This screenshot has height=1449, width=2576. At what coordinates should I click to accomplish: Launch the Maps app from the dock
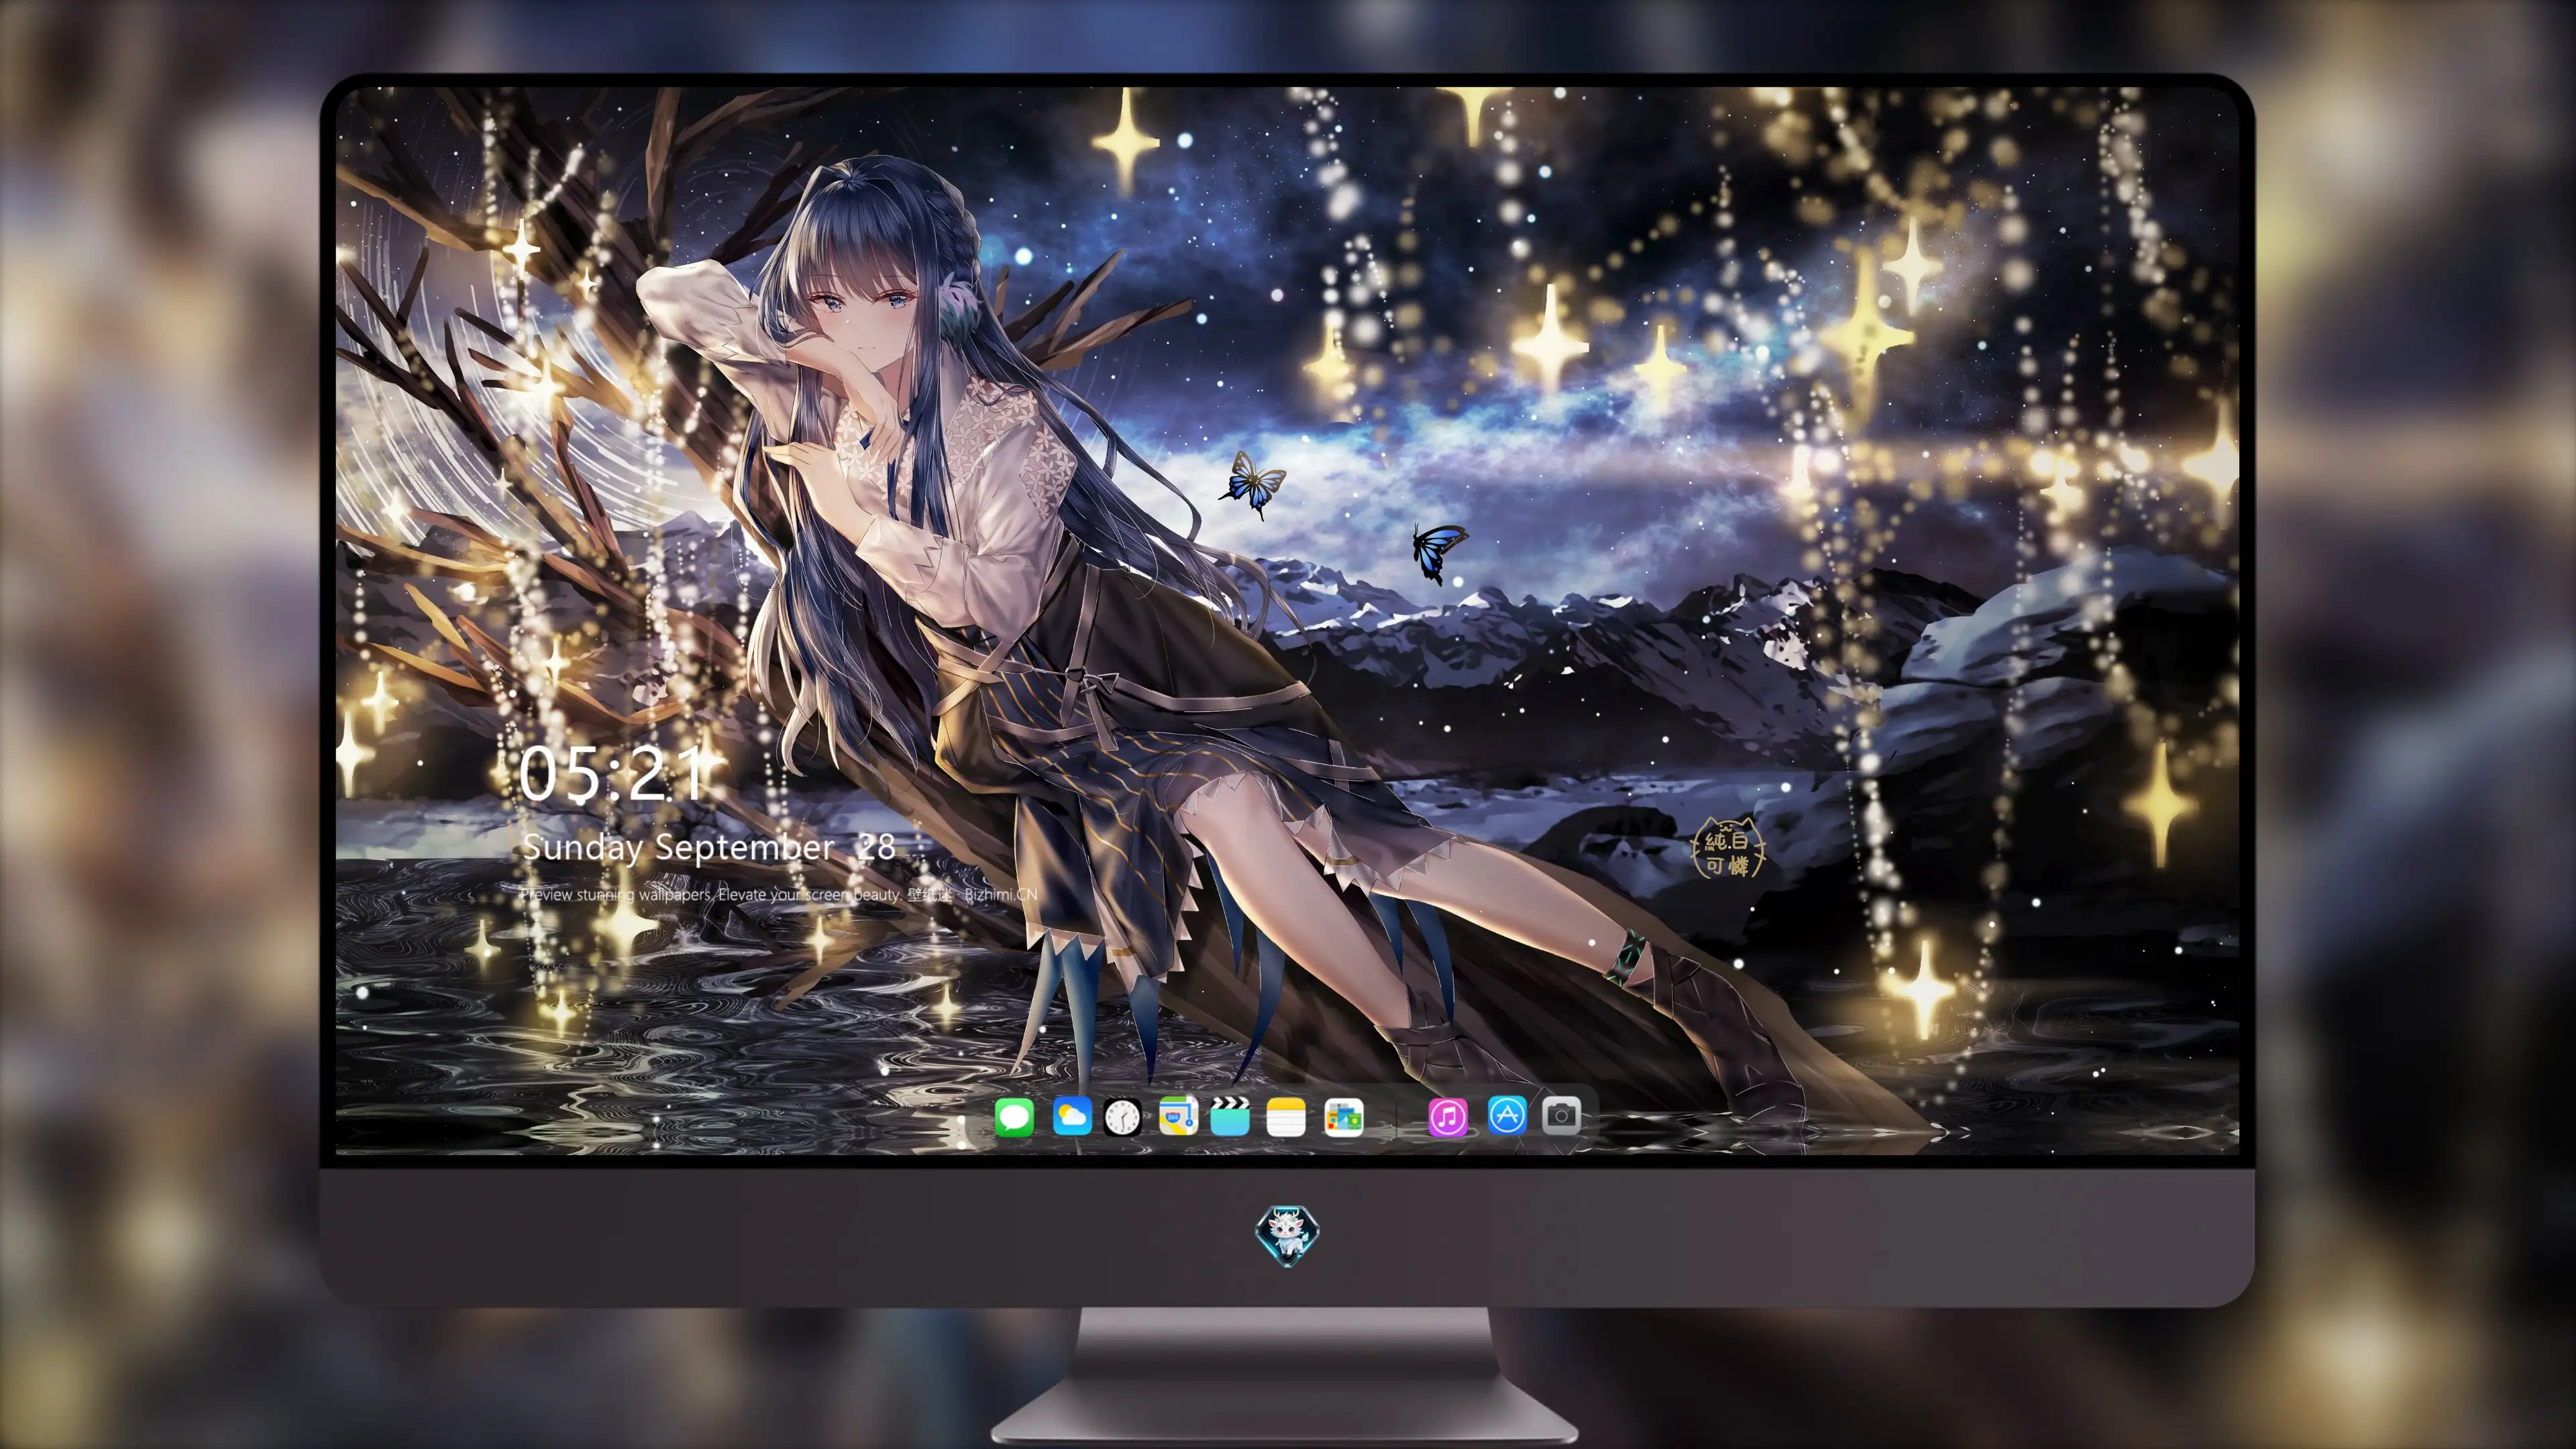(1178, 1115)
